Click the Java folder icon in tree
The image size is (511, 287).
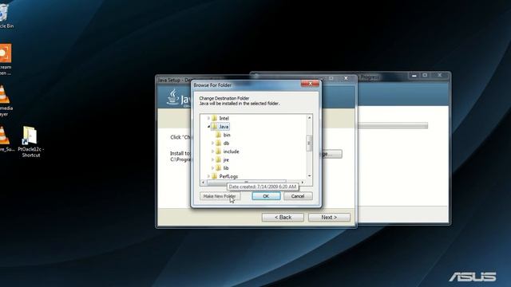click(214, 127)
